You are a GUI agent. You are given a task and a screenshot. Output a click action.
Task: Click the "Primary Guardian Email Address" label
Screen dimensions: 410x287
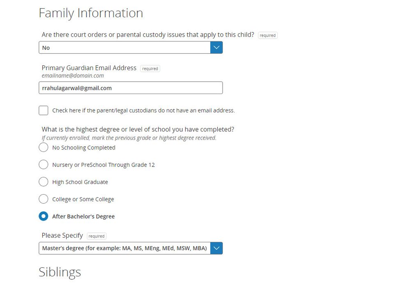pyautogui.click(x=89, y=68)
